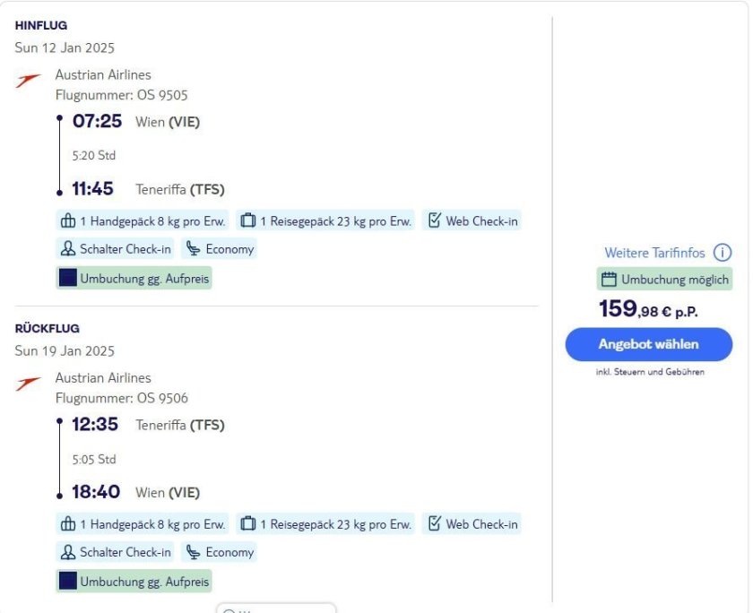Open the Weitere Tarifinfos link
Viewport: 753px width, 613px height.
(x=654, y=253)
